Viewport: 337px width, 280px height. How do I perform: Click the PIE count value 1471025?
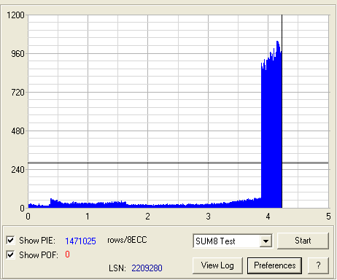point(80,241)
